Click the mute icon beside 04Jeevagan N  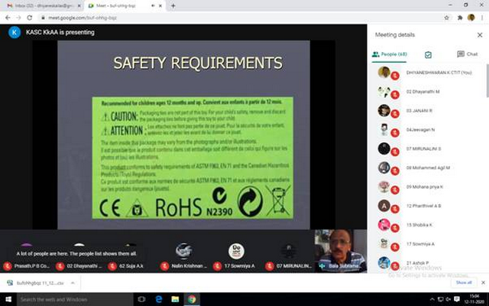(395, 132)
